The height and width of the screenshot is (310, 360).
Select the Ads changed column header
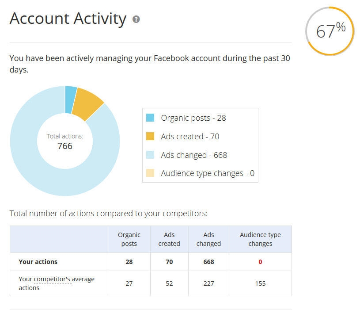point(208,239)
